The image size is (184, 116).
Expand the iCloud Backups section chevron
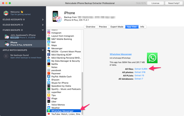[43, 25]
